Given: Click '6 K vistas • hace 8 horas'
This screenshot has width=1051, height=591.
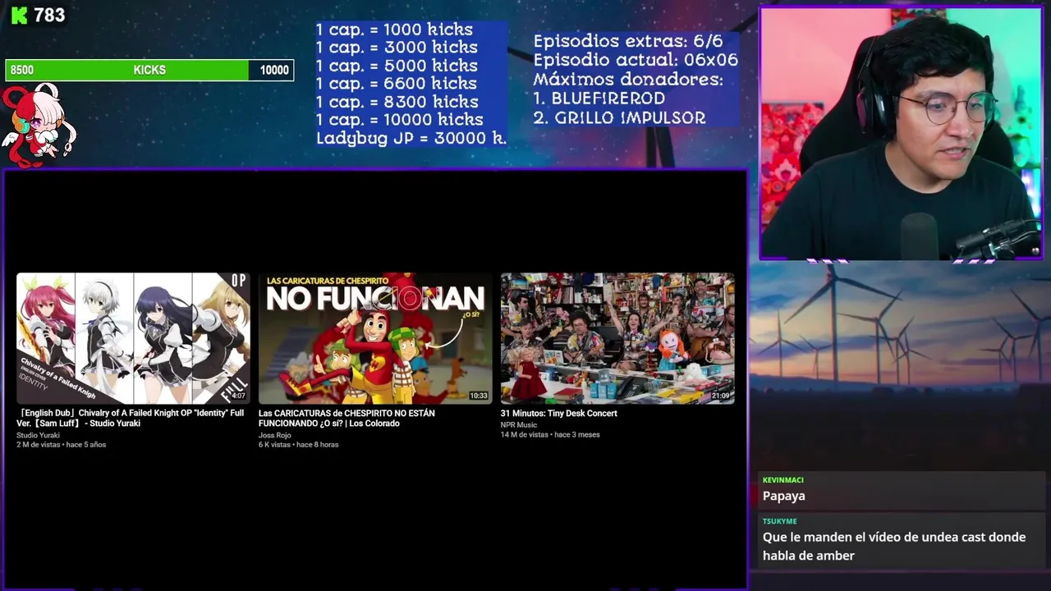Looking at the screenshot, I should (x=299, y=445).
